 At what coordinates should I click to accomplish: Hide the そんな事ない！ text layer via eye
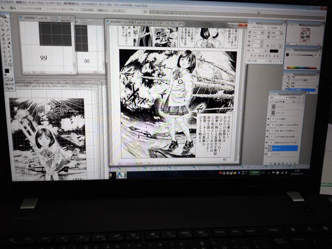click(x=268, y=124)
